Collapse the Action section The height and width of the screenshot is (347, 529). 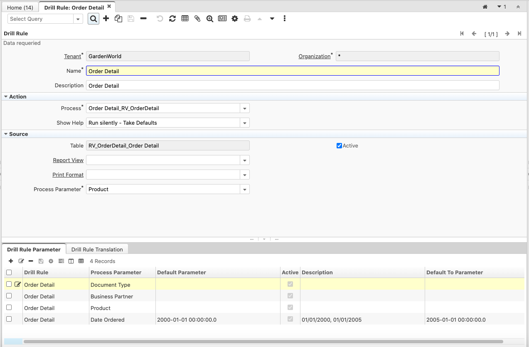coord(6,96)
